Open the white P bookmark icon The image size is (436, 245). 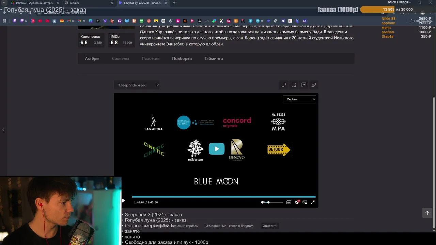click(x=290, y=21)
